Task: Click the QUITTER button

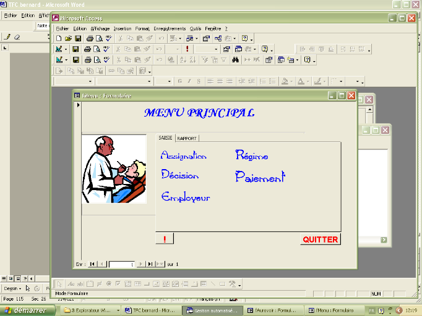Action: pos(321,239)
